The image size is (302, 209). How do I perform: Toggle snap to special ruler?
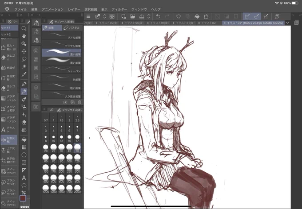256,16
